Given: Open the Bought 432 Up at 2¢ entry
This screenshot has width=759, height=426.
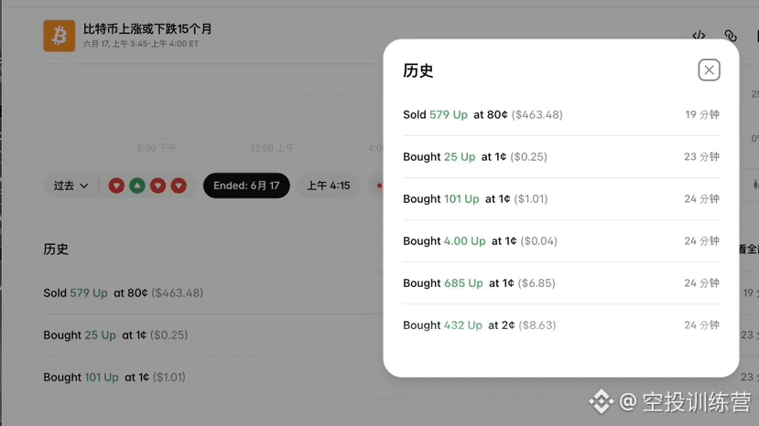Looking at the screenshot, I should click(x=561, y=325).
